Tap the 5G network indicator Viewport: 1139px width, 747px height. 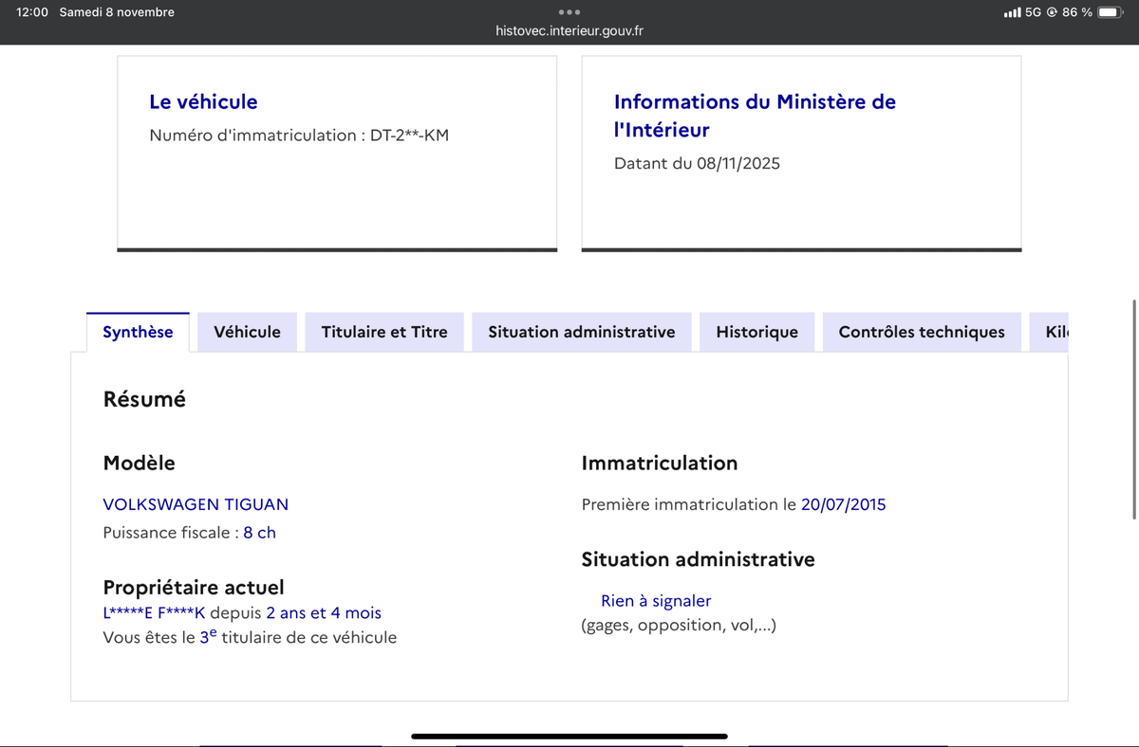1034,12
